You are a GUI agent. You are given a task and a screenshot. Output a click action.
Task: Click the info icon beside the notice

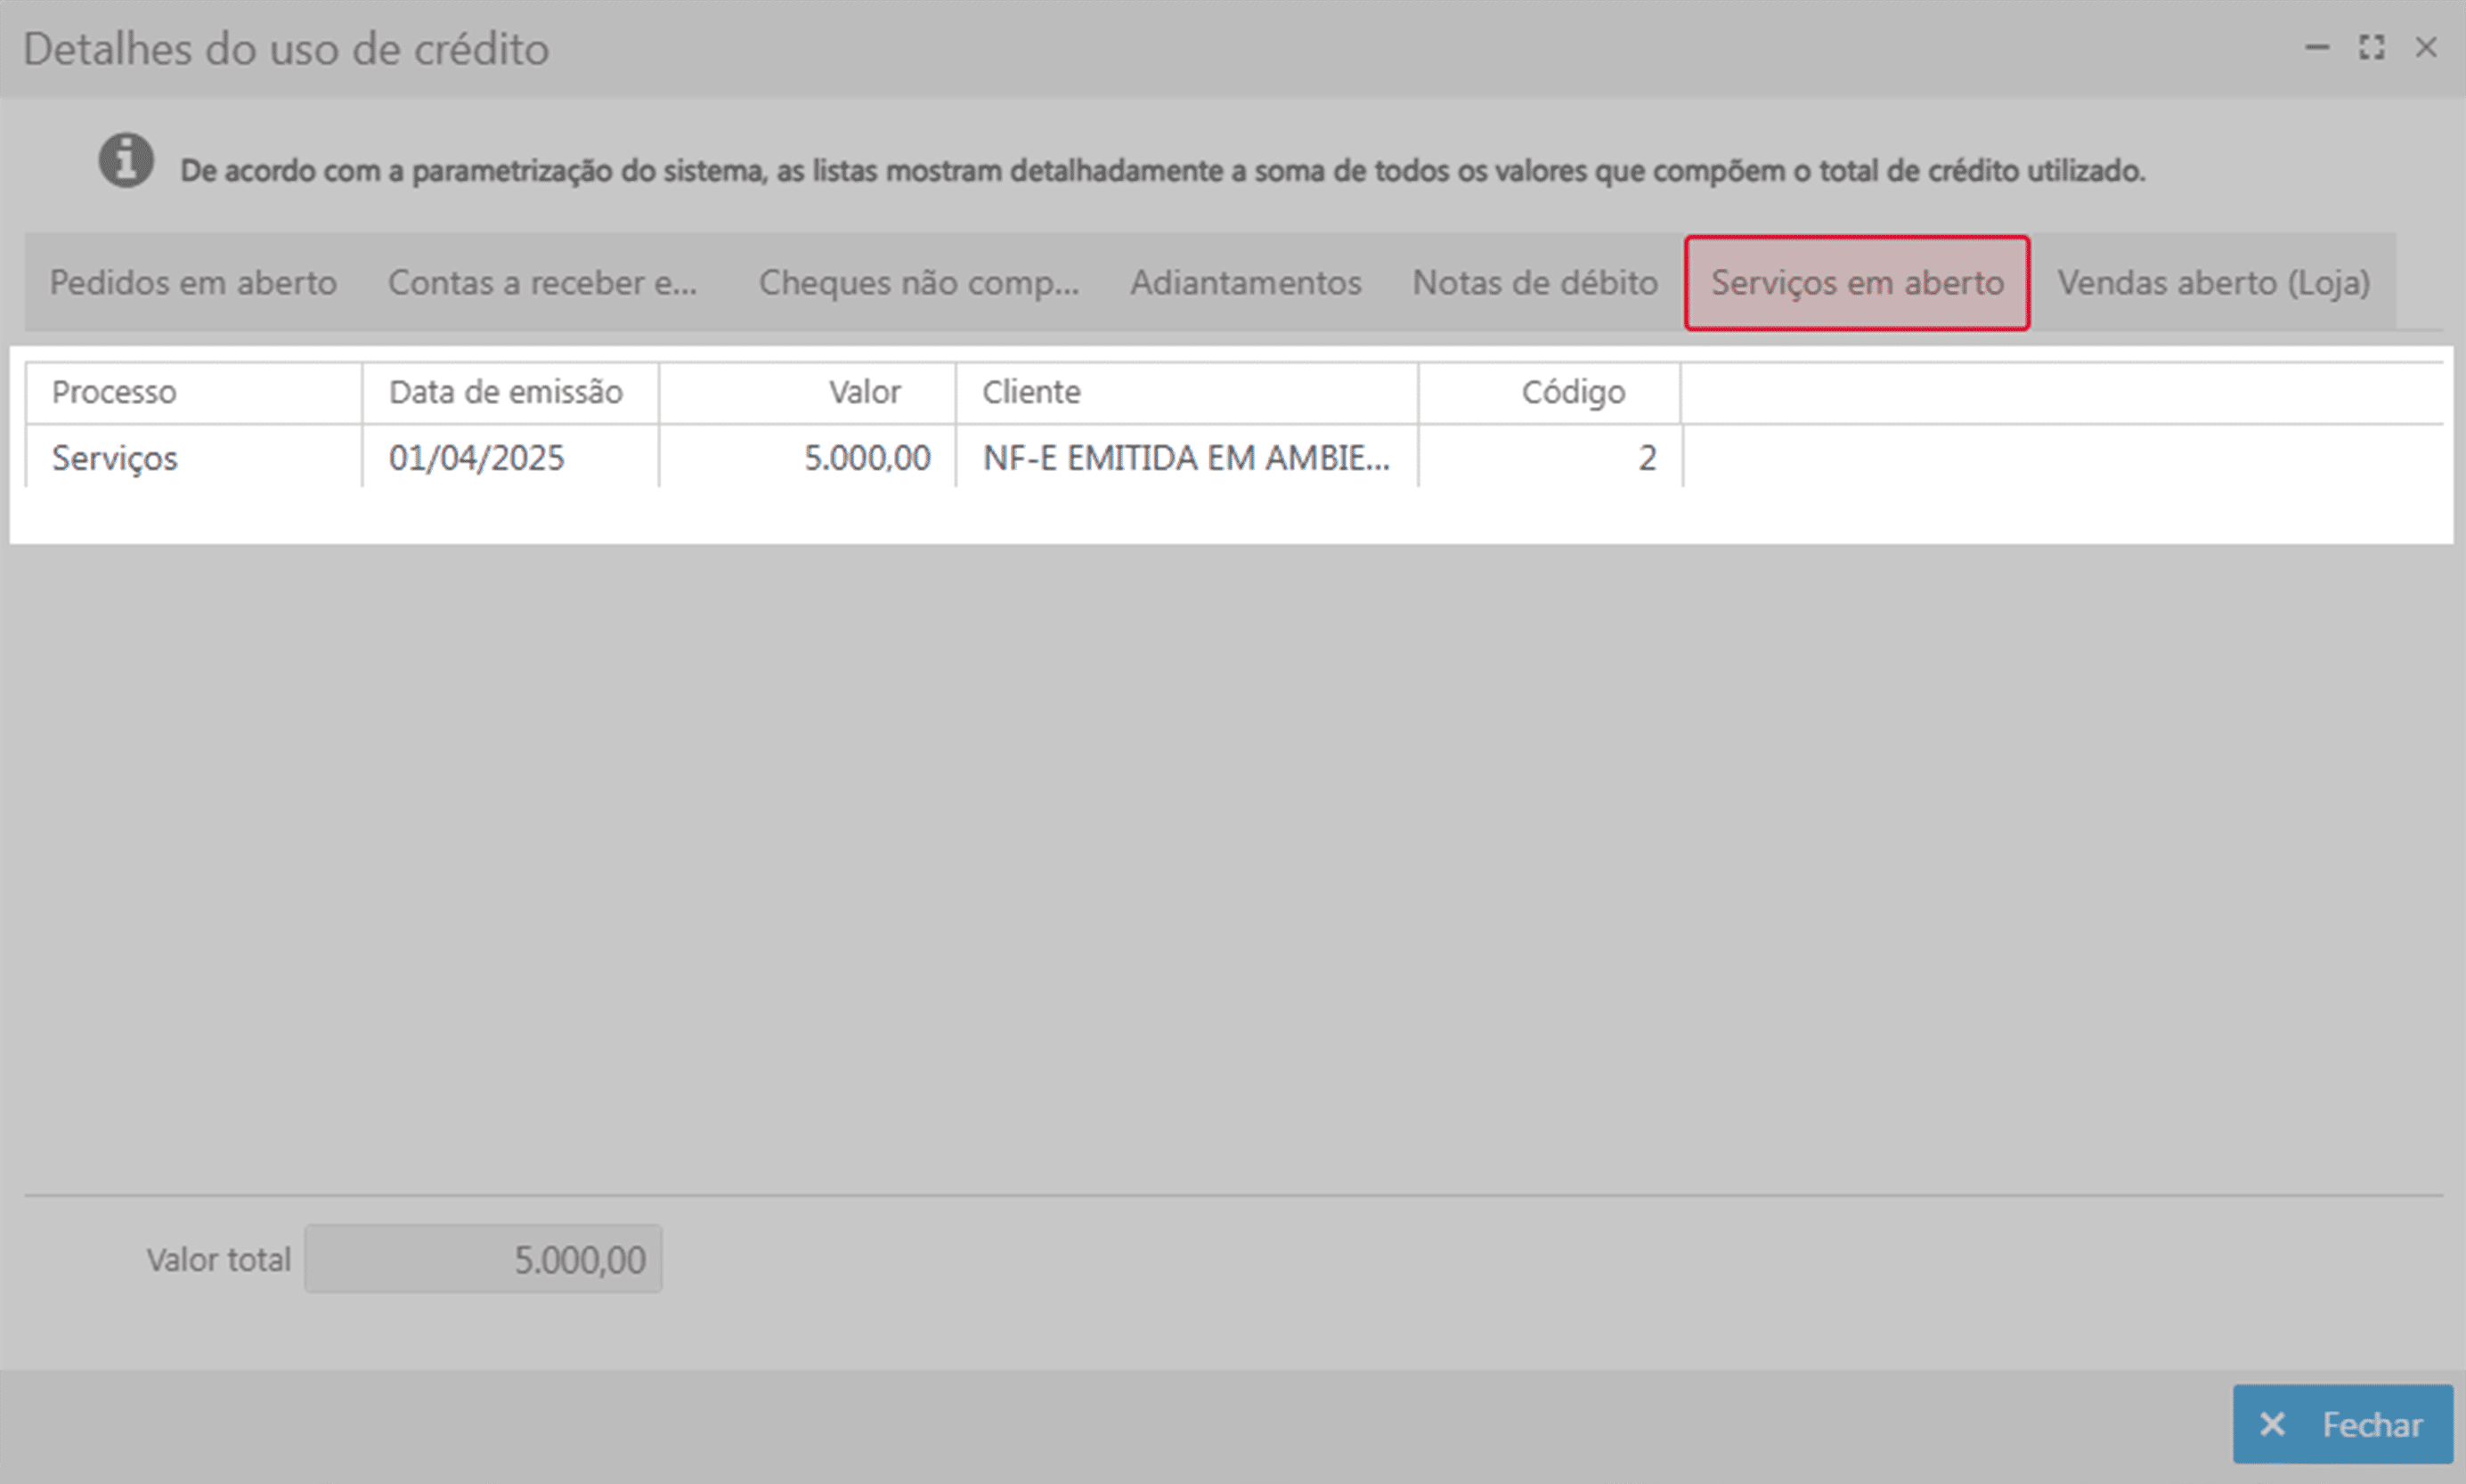(x=126, y=160)
